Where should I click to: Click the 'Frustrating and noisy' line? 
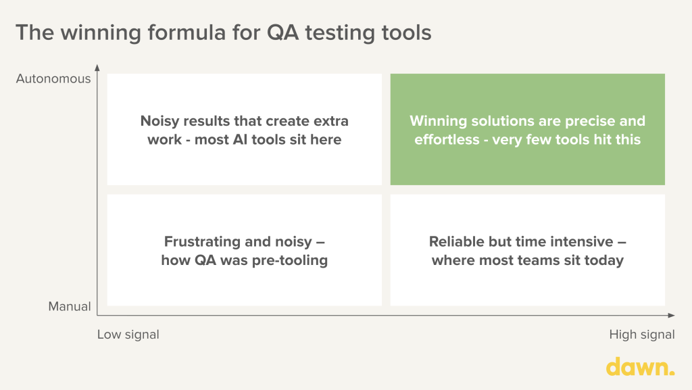(x=239, y=241)
